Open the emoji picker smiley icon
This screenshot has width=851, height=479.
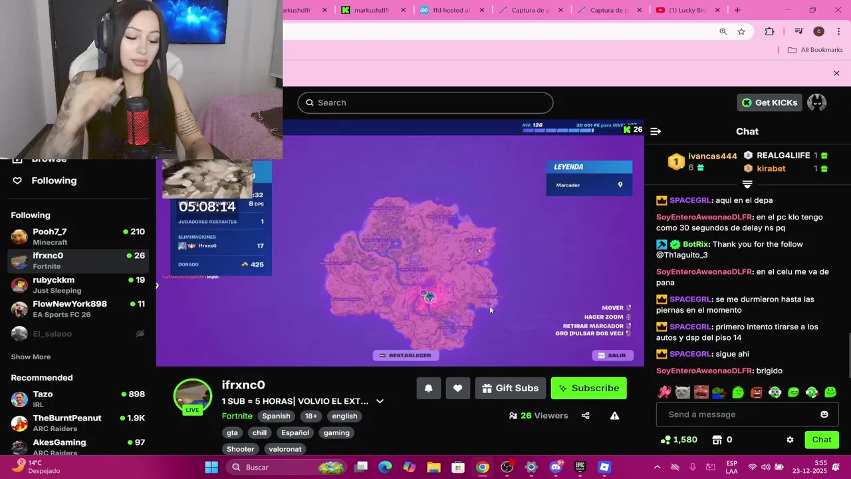pyautogui.click(x=824, y=414)
